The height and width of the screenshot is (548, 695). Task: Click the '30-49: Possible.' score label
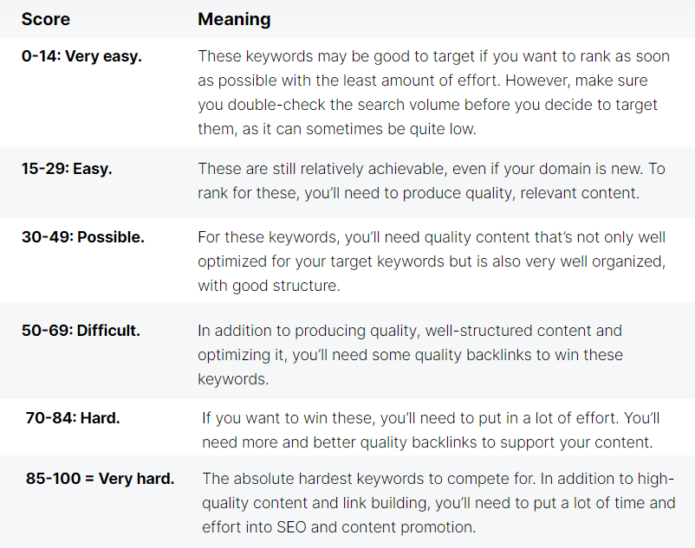pyautogui.click(x=81, y=236)
